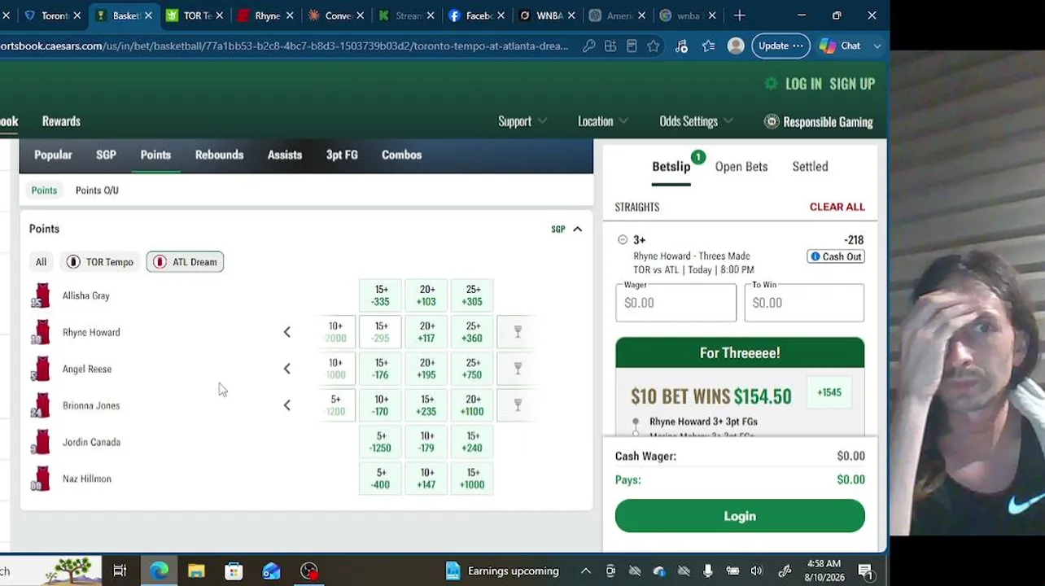Show earlier odds in Brionna Jones row

pos(286,405)
